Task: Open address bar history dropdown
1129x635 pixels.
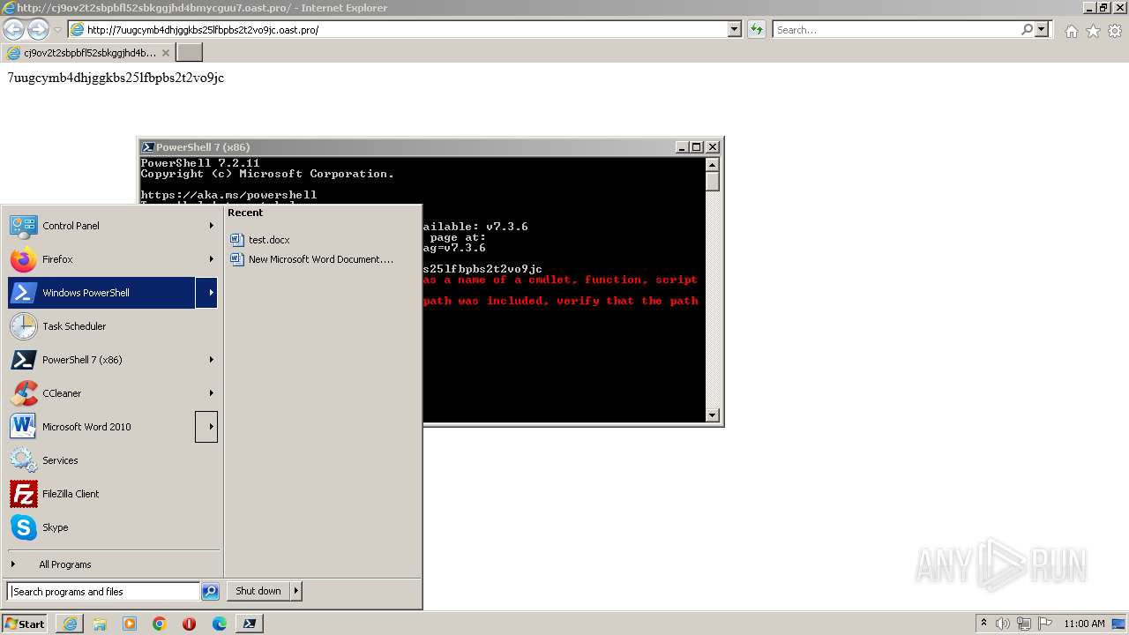Action: click(x=734, y=29)
